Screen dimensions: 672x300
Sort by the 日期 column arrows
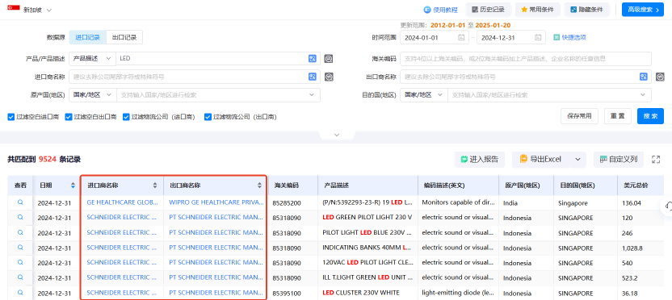(73, 185)
